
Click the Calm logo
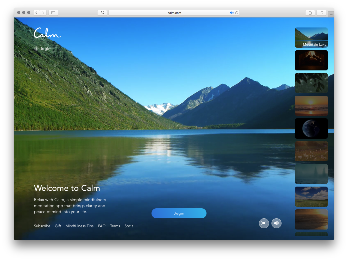pos(47,33)
